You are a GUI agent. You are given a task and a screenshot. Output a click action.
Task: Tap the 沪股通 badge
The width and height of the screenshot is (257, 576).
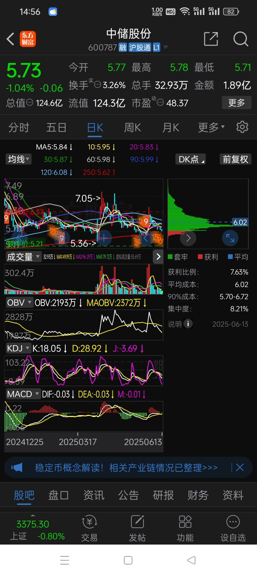coord(140,48)
